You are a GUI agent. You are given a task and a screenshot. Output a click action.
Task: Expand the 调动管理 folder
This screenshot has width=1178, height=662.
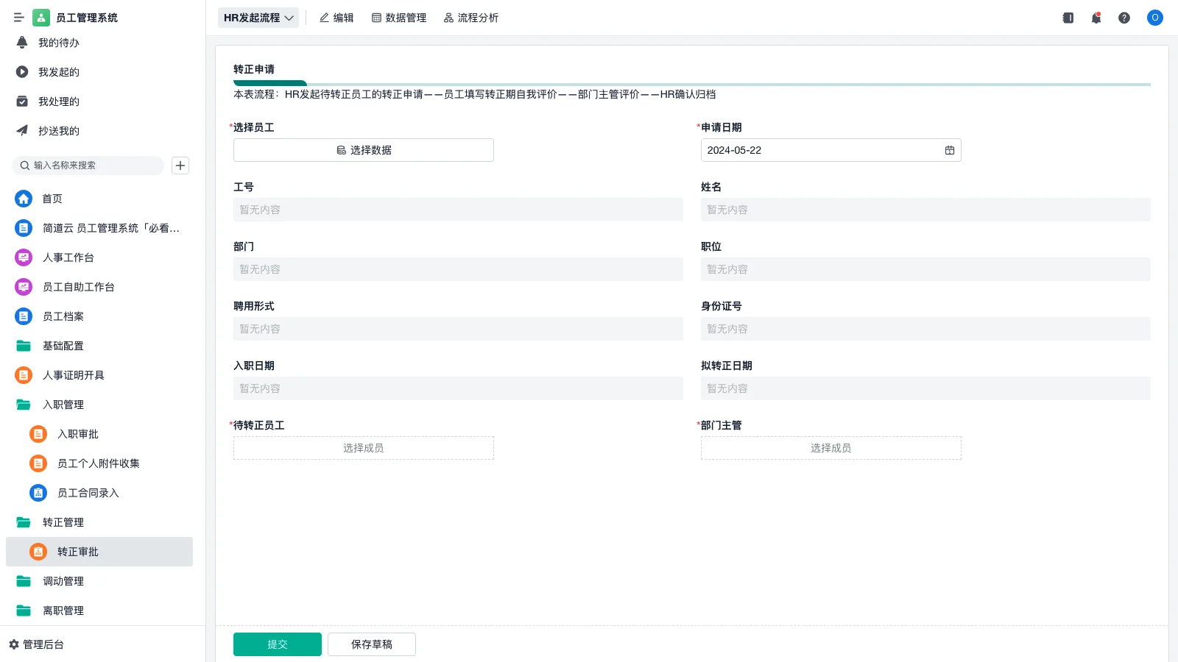(x=63, y=581)
